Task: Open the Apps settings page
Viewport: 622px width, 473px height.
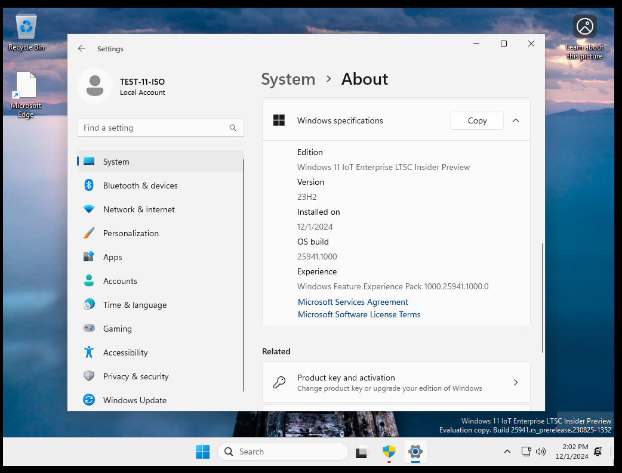Action: (x=160, y=256)
